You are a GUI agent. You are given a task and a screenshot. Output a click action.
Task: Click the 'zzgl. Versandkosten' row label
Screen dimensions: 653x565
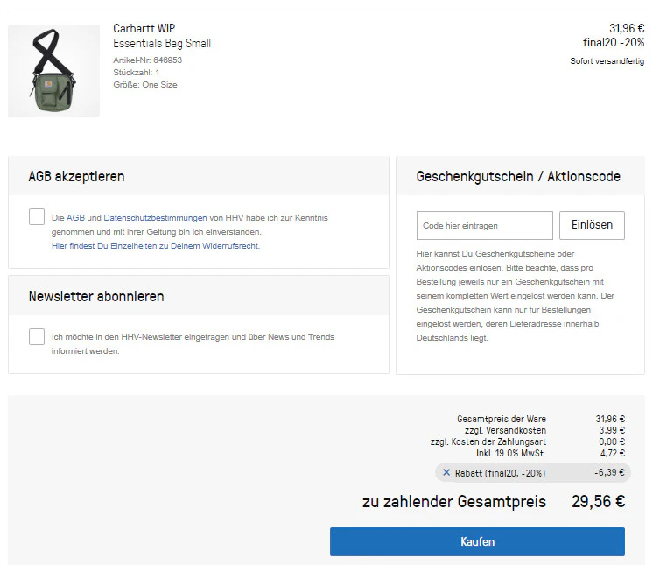pyautogui.click(x=505, y=430)
